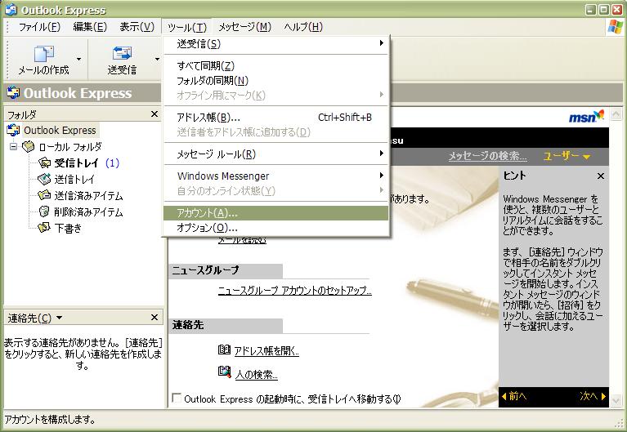Open the 送信済みアイテム folder icon
Screen dimensions: 627x432
[x=44, y=195]
